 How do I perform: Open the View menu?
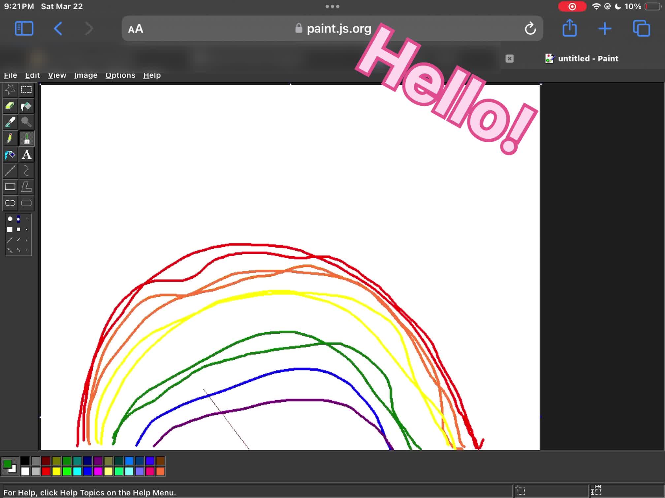point(57,75)
